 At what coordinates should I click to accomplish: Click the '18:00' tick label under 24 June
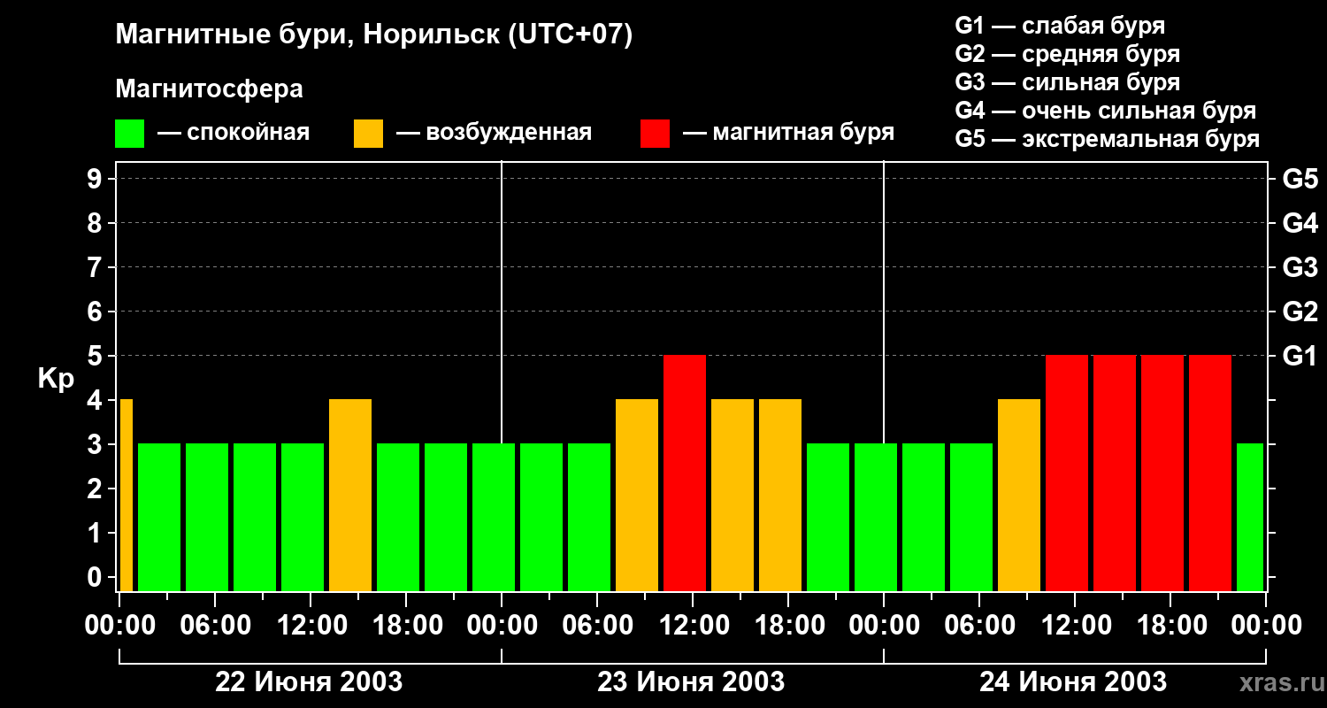point(1170,626)
